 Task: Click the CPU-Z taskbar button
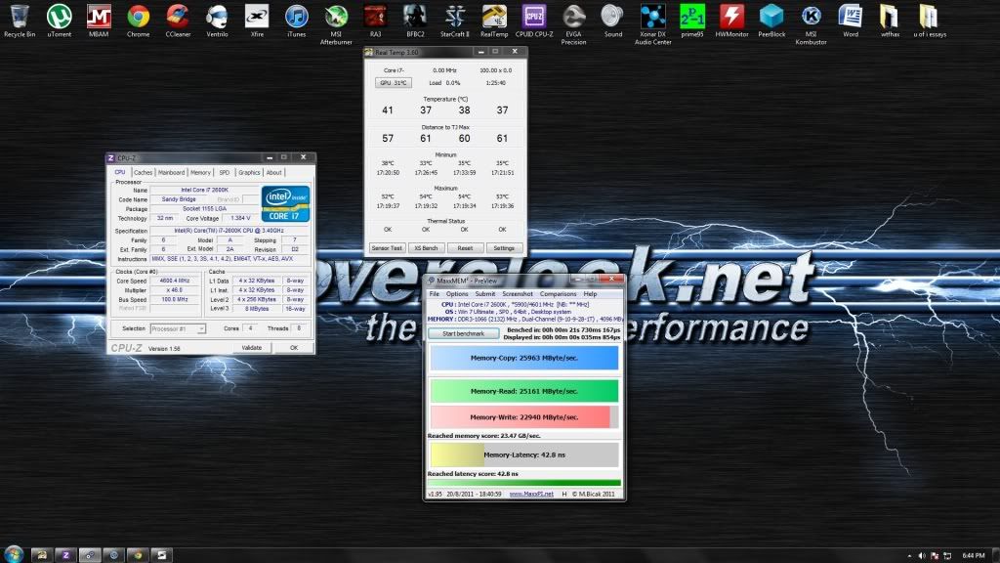(x=65, y=555)
